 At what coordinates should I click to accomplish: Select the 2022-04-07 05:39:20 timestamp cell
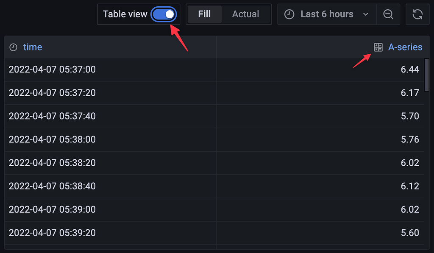(x=52, y=233)
